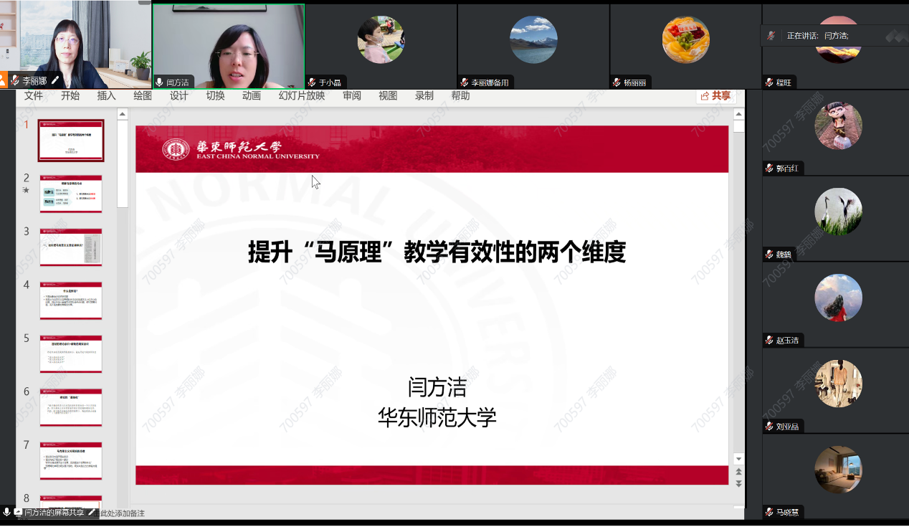Select slide 4 thumbnail in slide panel

pyautogui.click(x=70, y=300)
